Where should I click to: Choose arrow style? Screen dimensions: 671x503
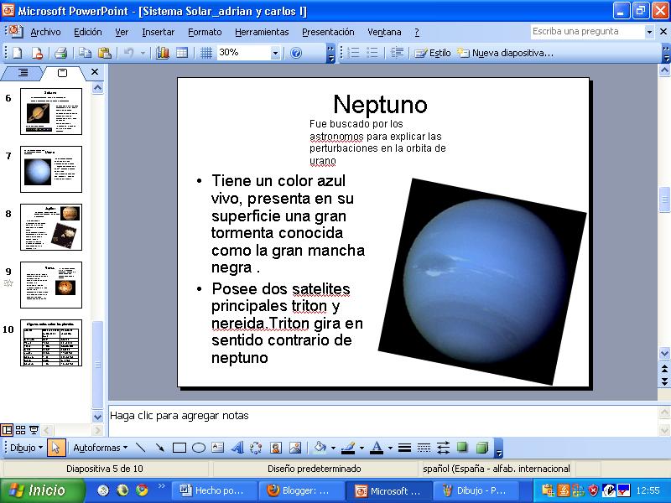(x=443, y=448)
